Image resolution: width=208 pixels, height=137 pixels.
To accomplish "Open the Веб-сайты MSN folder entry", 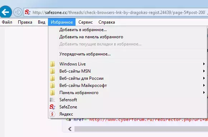I will [x=127, y=71].
